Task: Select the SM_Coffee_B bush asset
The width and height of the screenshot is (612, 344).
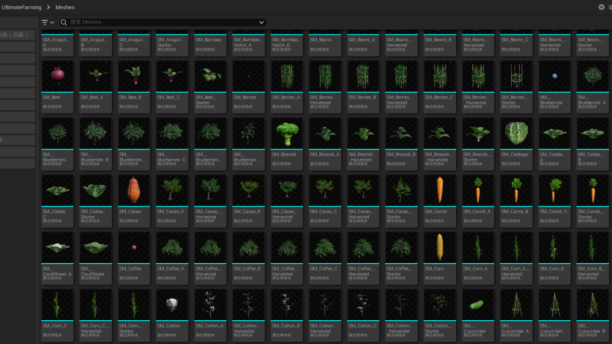Action: (x=249, y=259)
